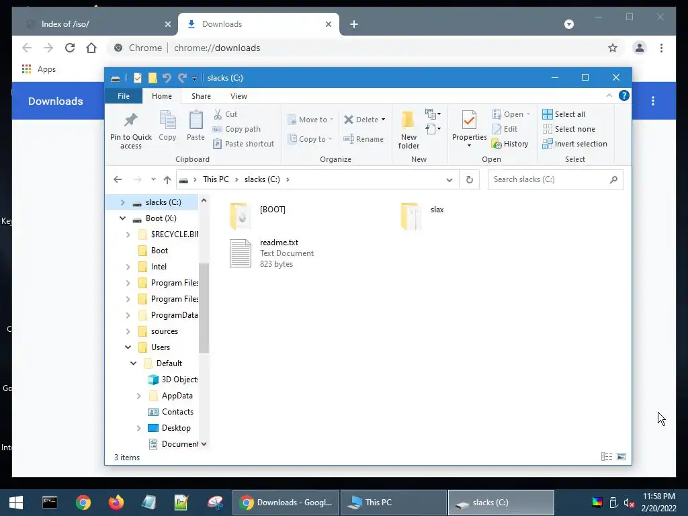Select the [BOOT] folder
The height and width of the screenshot is (516, 688).
(x=257, y=216)
